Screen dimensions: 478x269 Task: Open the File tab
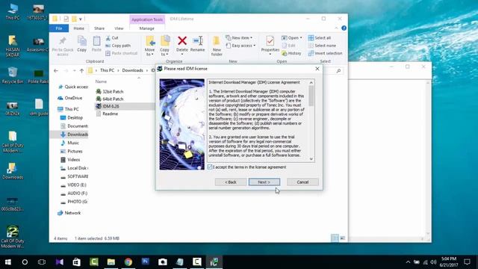pyautogui.click(x=59, y=28)
